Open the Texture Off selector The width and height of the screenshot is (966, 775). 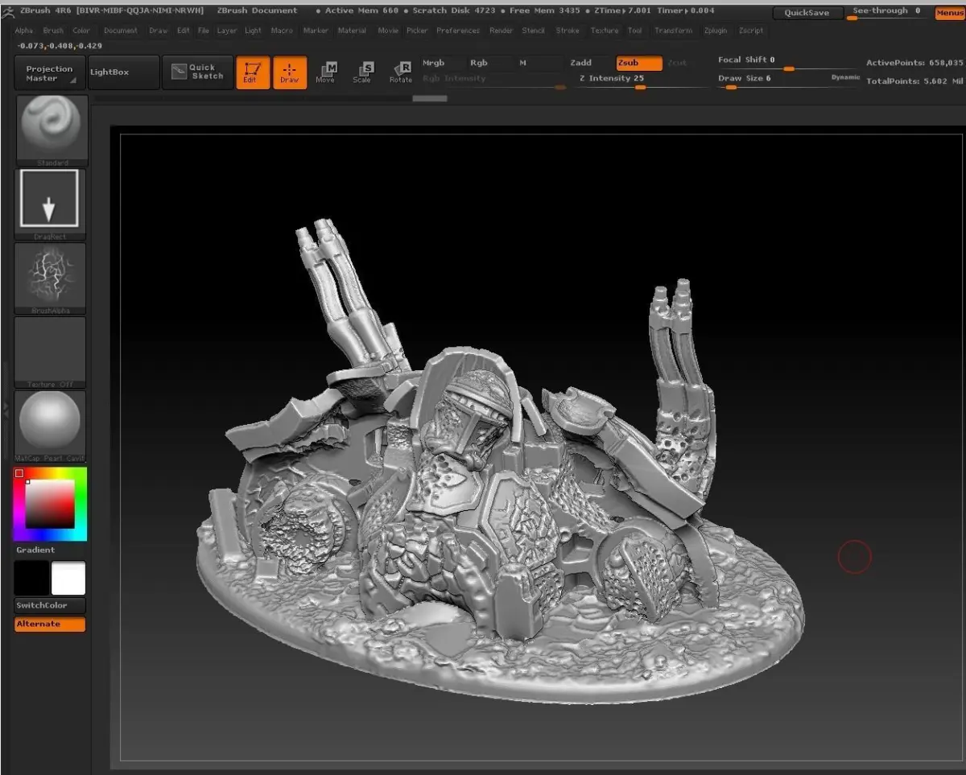point(50,352)
